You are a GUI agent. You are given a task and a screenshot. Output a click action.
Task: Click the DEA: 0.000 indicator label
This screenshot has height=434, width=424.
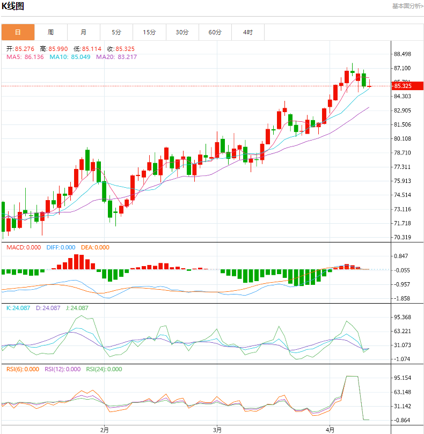click(95, 247)
